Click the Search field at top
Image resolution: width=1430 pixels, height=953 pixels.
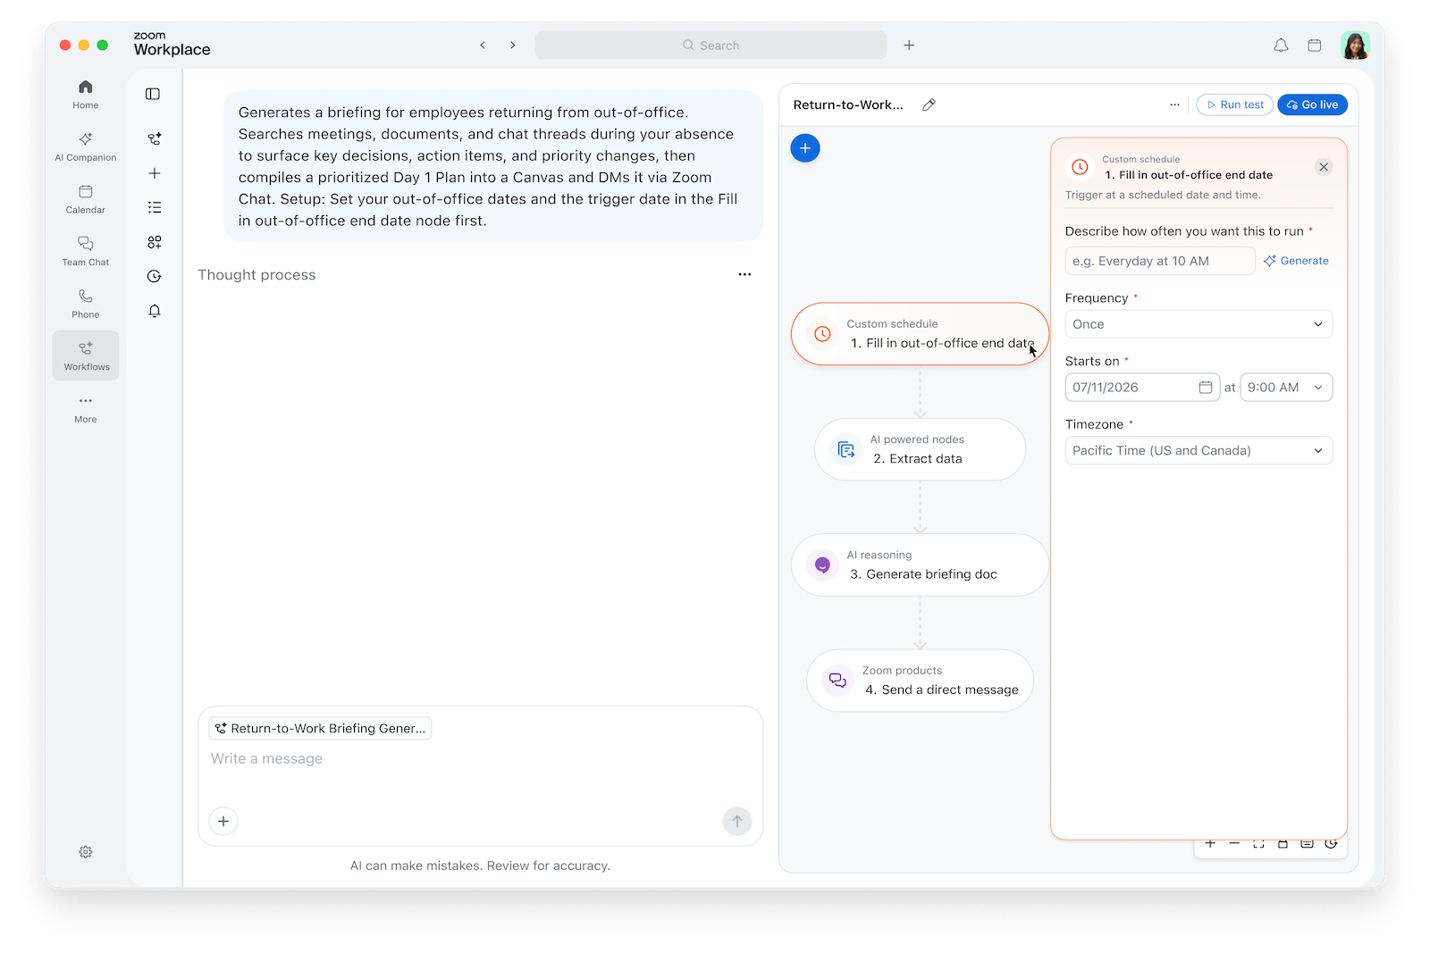[711, 45]
